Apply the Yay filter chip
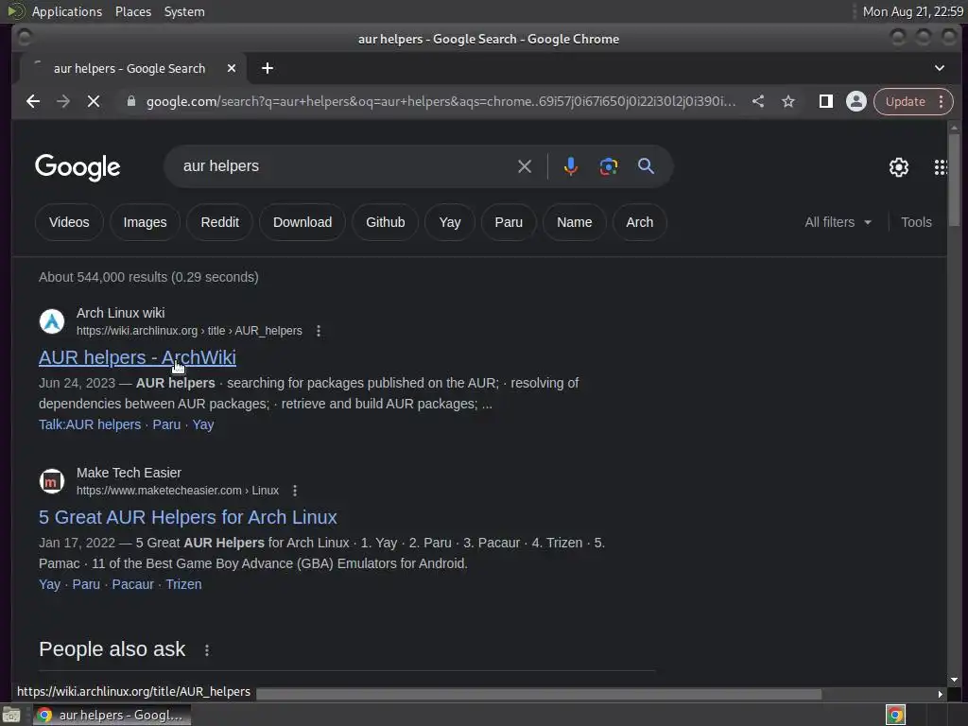Screen dimensions: 968x726 pos(450,222)
